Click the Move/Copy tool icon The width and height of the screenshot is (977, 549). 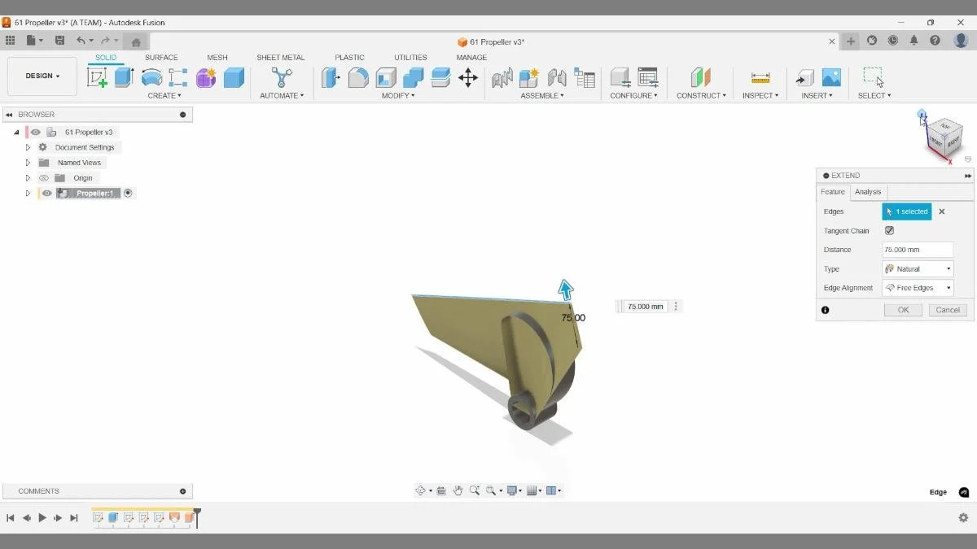click(x=467, y=77)
